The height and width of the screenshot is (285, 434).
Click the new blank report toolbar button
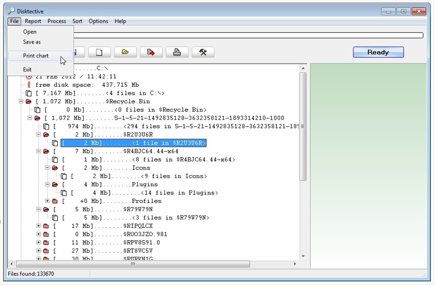[x=99, y=52]
